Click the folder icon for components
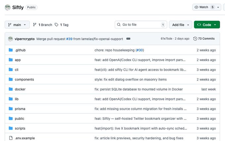The width and height of the screenshot is (225, 141). tap(11, 79)
